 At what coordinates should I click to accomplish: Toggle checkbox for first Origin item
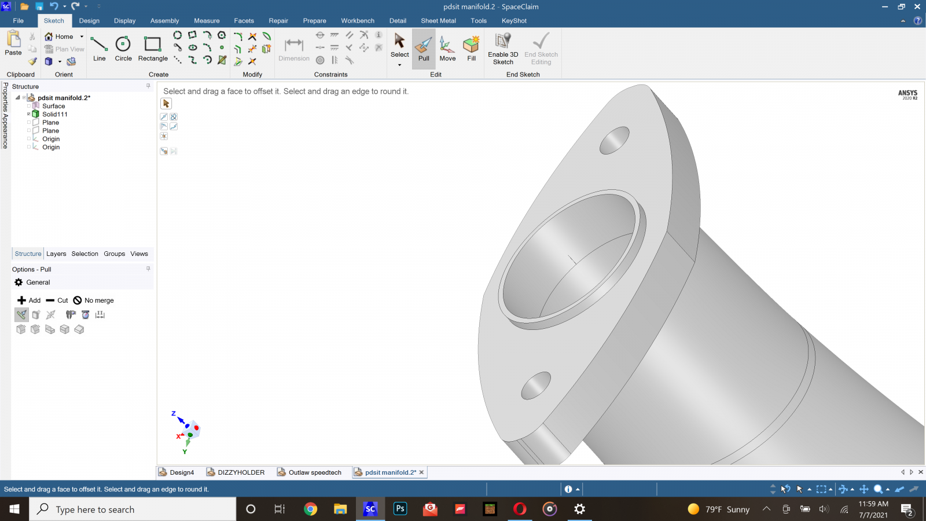click(x=29, y=138)
